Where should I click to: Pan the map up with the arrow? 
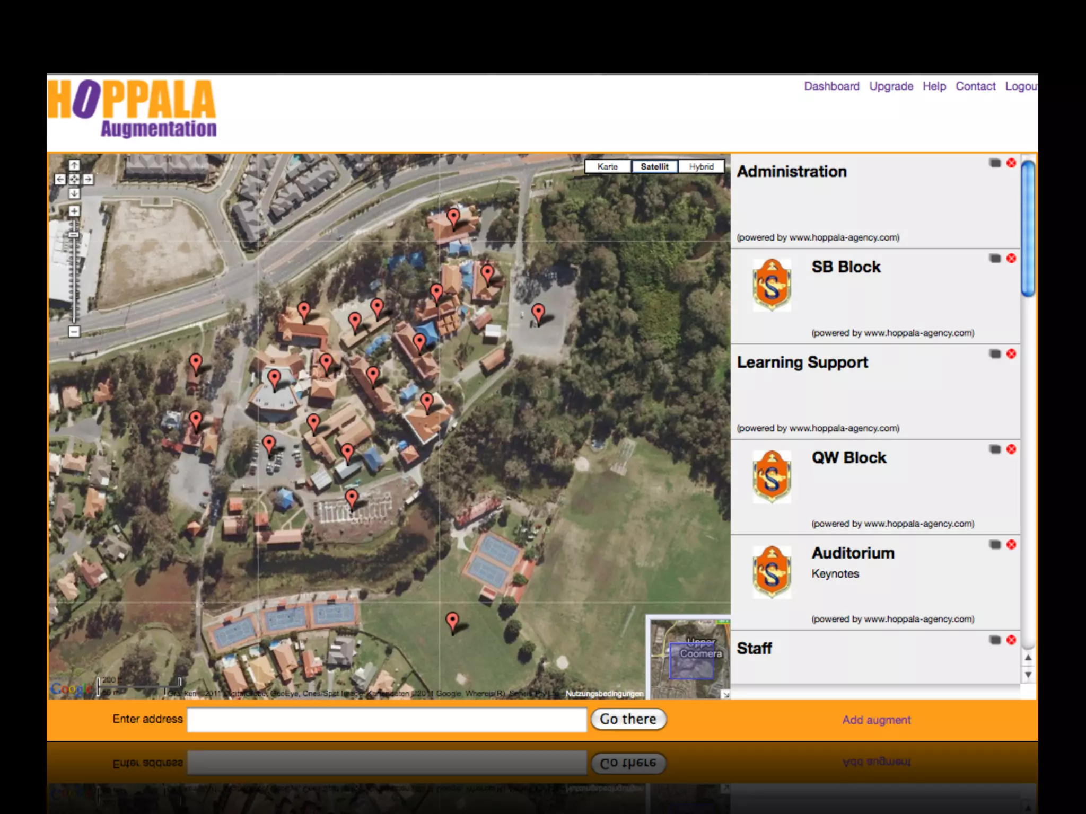click(74, 165)
